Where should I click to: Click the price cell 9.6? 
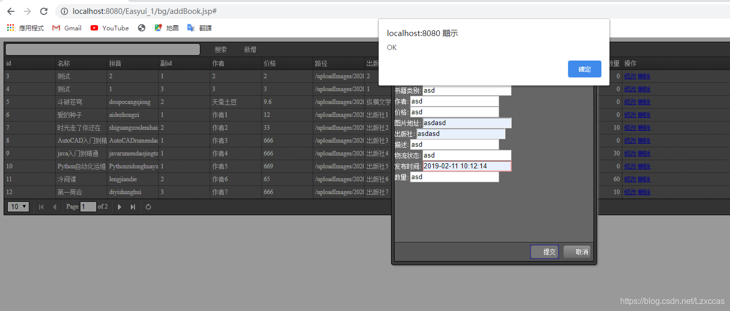coord(267,102)
